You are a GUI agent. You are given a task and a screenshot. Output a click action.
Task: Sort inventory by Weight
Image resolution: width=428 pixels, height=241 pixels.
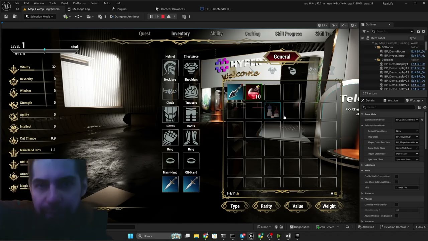(x=329, y=206)
